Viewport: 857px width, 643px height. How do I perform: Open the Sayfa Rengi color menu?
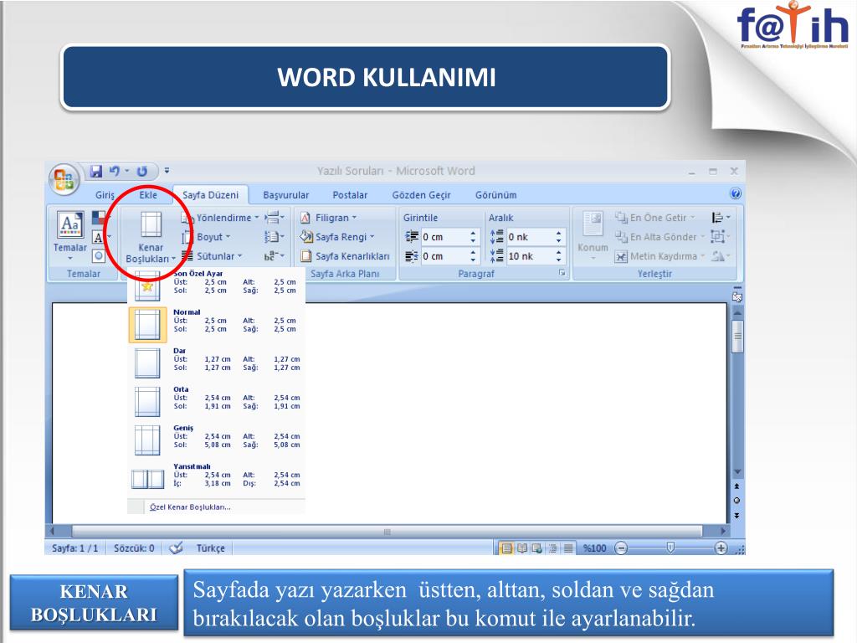tap(337, 237)
